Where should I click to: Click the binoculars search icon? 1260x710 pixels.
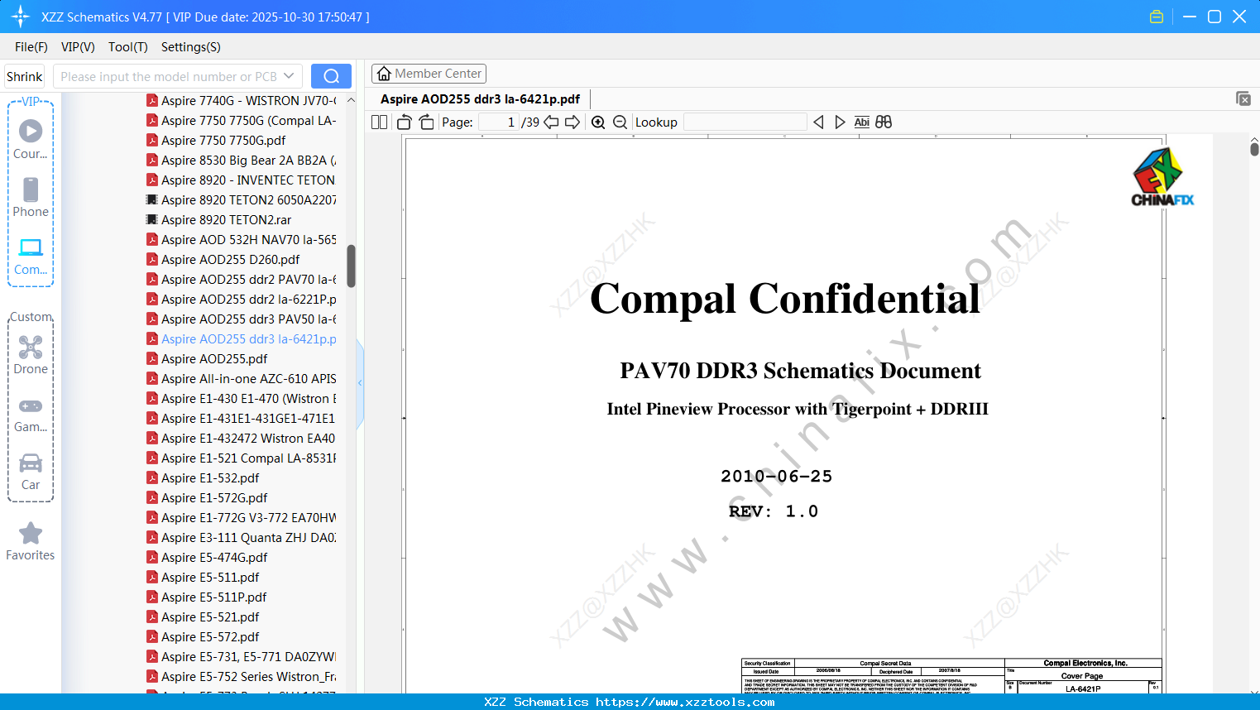click(x=884, y=122)
